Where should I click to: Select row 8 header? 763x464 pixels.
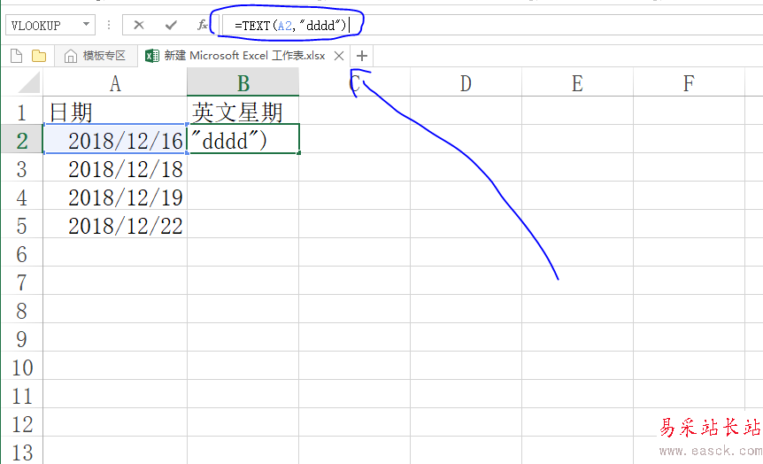pyautogui.click(x=21, y=311)
